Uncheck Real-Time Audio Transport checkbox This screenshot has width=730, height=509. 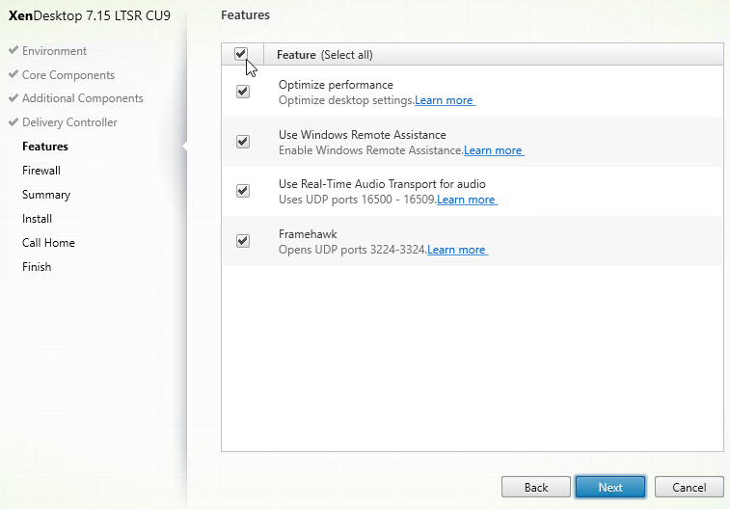tap(243, 191)
